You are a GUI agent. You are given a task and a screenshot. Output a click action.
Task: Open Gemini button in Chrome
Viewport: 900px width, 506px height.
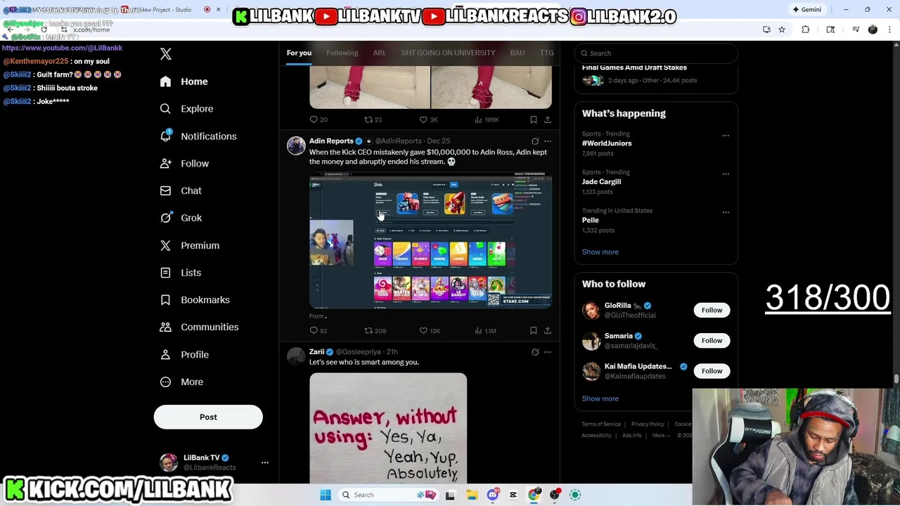click(x=806, y=10)
